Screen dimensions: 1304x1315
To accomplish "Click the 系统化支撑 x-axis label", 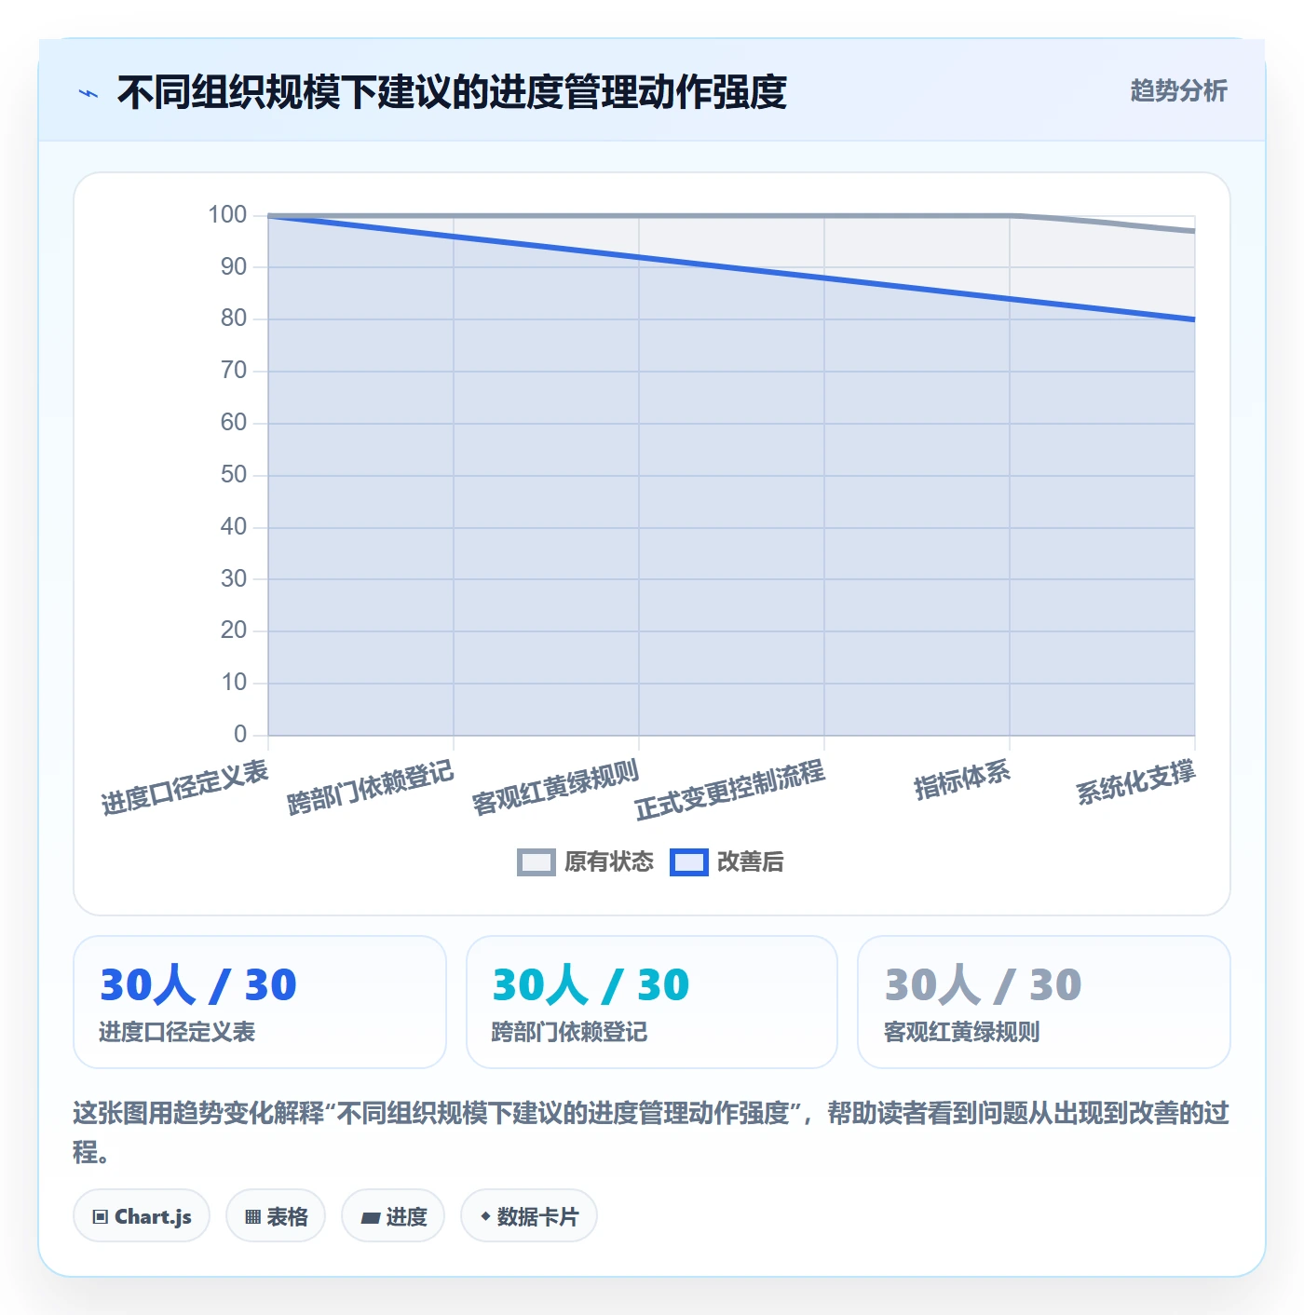I will point(1136,782).
